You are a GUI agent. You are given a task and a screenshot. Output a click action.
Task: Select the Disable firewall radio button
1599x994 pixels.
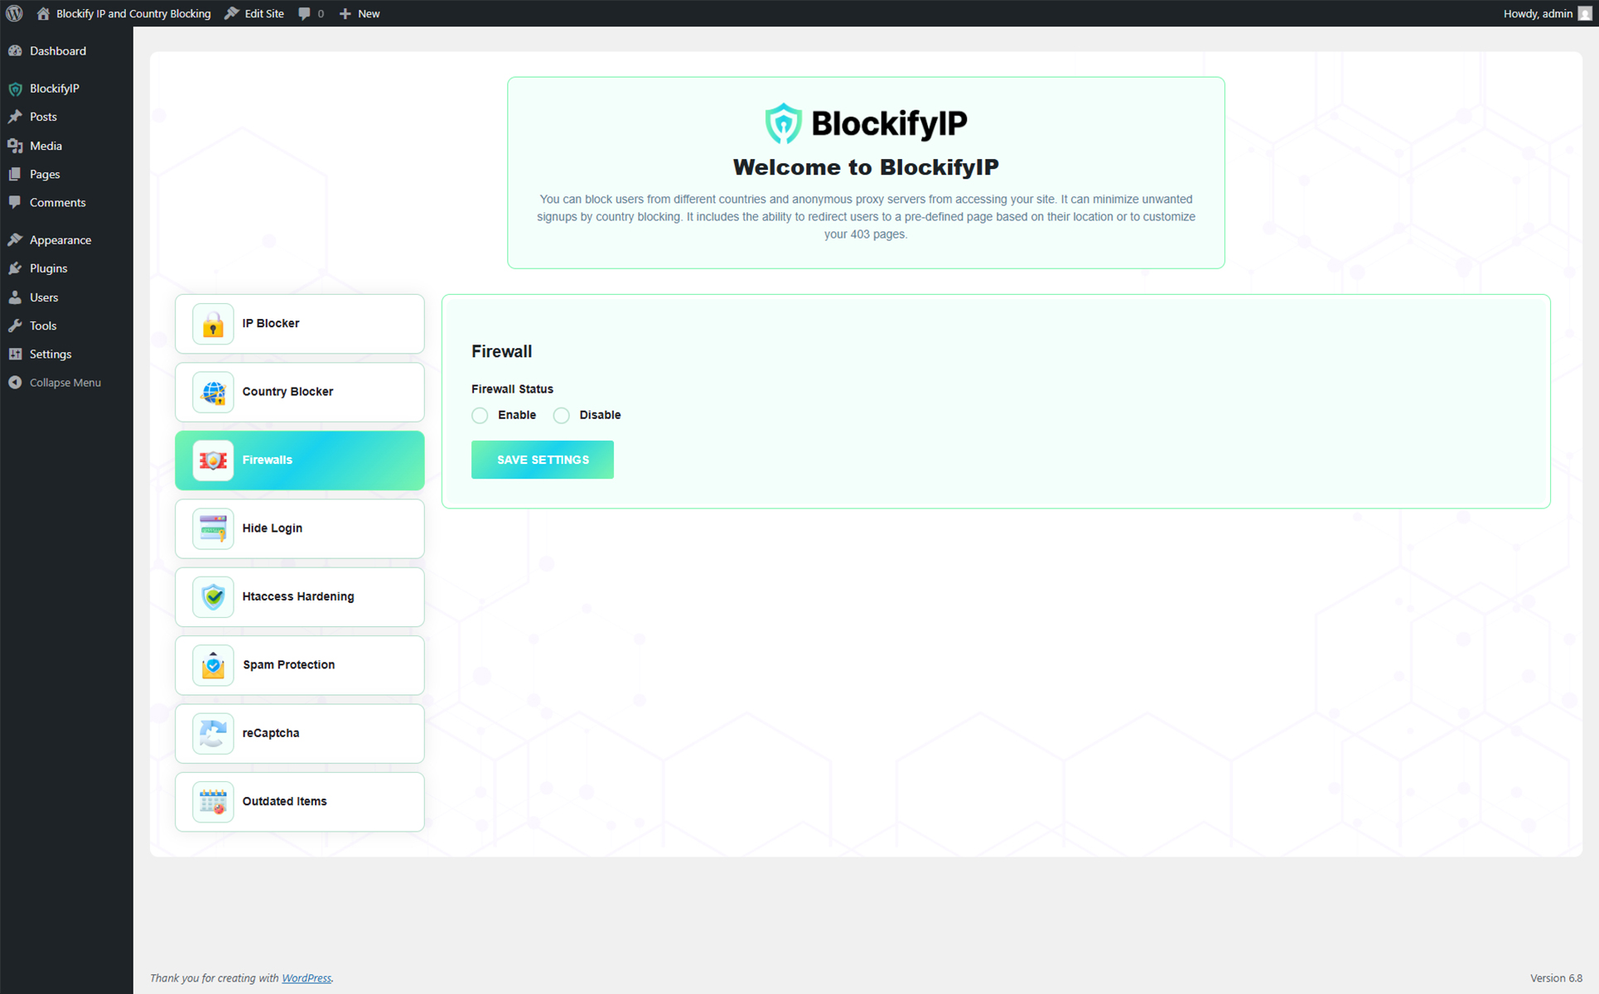pyautogui.click(x=562, y=415)
